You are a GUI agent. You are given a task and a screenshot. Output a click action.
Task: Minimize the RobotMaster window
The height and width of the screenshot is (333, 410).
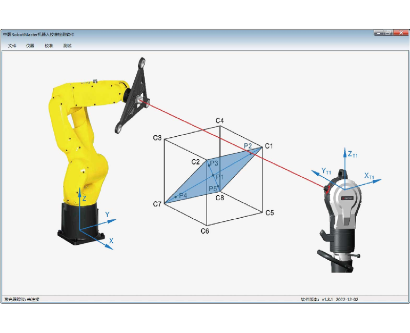pyautogui.click(x=379, y=33)
